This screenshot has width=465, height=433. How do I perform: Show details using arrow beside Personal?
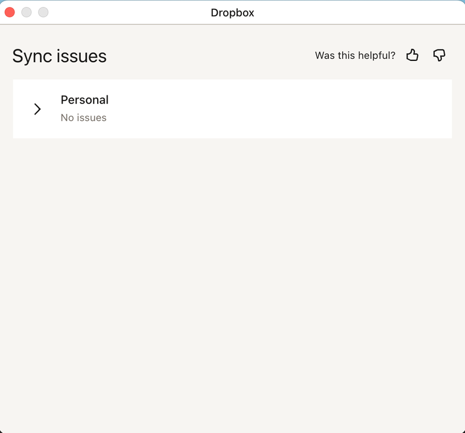[37, 109]
